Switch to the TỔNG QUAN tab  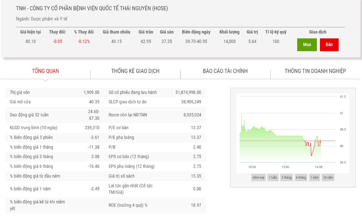tap(46, 71)
